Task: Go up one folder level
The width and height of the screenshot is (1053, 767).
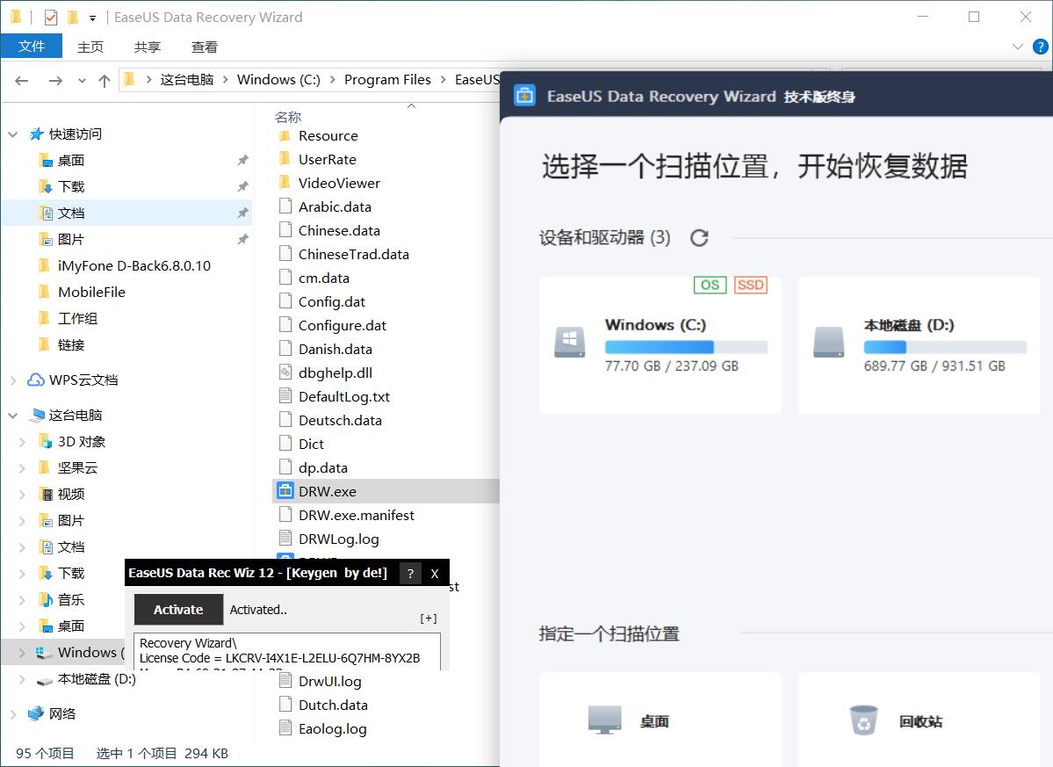Action: pos(105,81)
